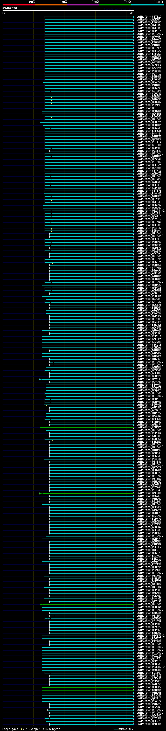Select hit label UniRef100_C5YLT7
The image size is (166, 731).
149,219
